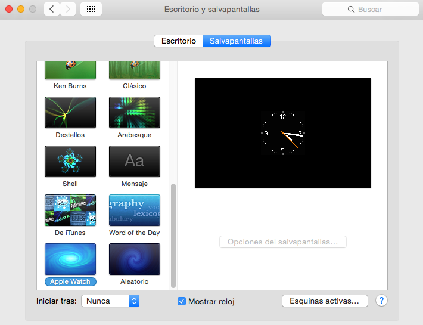Click the magnifier icon in the search field
Image resolution: width=423 pixels, height=325 pixels.
click(x=351, y=10)
